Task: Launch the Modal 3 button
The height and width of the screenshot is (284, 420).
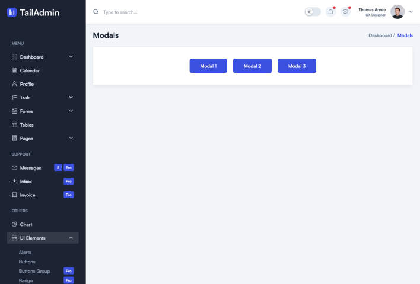Action: 297,66
